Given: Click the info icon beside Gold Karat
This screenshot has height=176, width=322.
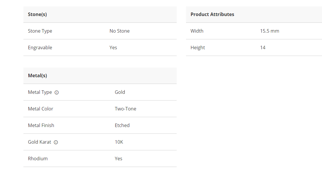Looking at the screenshot, I should point(56,142).
